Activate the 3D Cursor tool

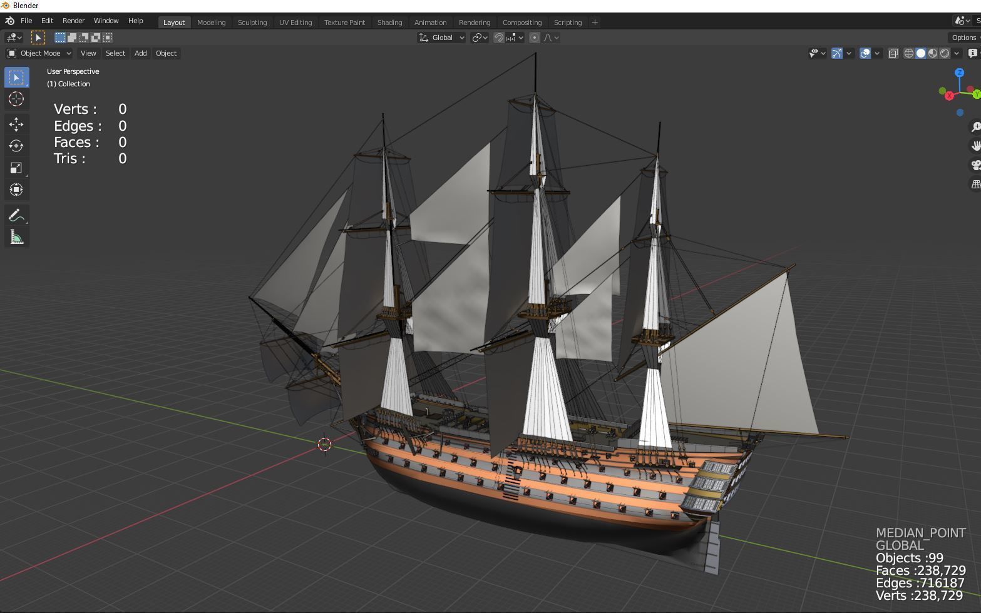(x=16, y=99)
